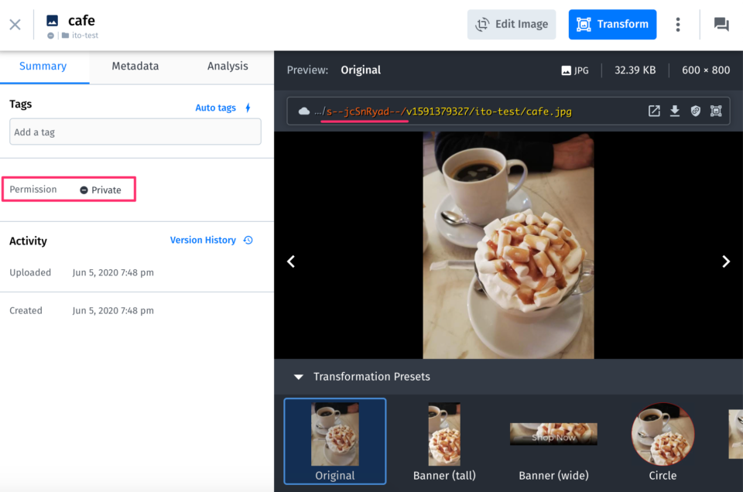This screenshot has width=743, height=492.
Task: Open the three-dot overflow menu
Action: (x=677, y=24)
